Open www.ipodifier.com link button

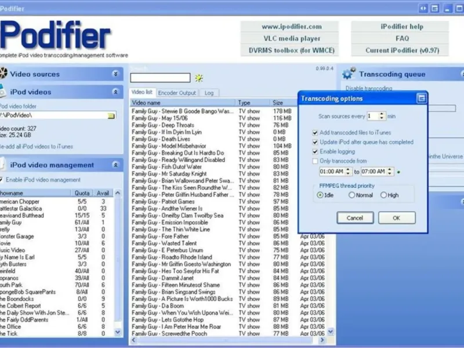click(289, 27)
